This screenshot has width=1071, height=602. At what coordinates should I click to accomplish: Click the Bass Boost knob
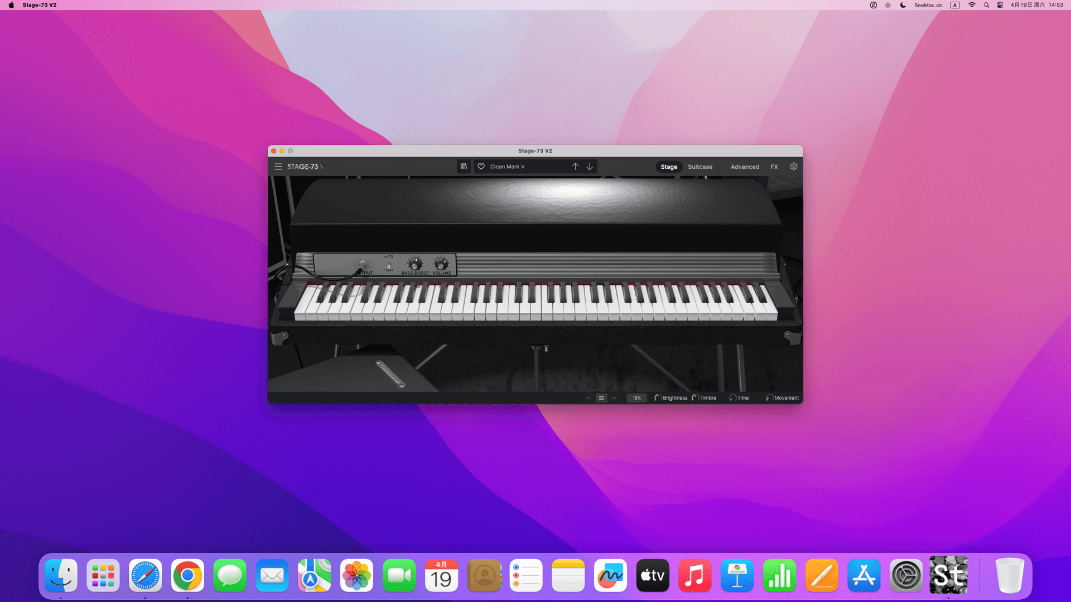pyautogui.click(x=414, y=264)
